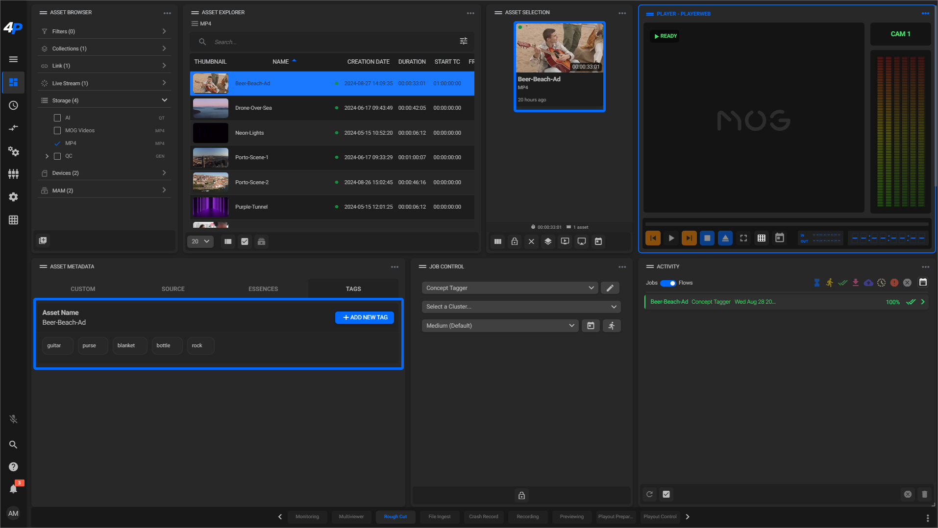This screenshot has height=528, width=938.
Task: Open the Monitoring workspace tab
Action: 307,517
